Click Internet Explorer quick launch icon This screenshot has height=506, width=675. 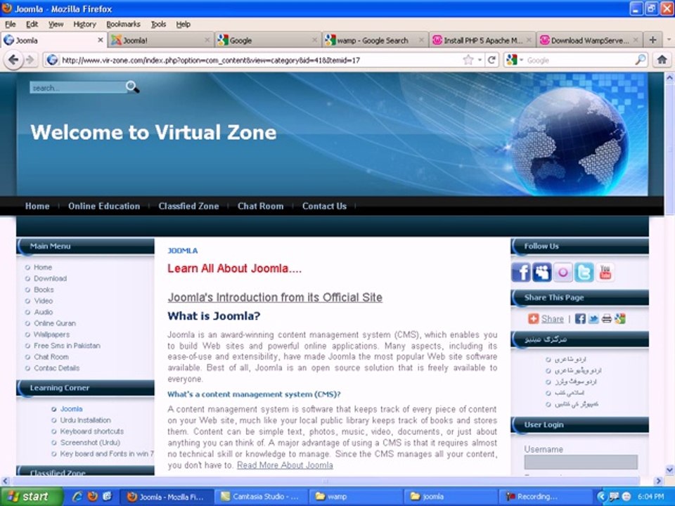pyautogui.click(x=77, y=496)
